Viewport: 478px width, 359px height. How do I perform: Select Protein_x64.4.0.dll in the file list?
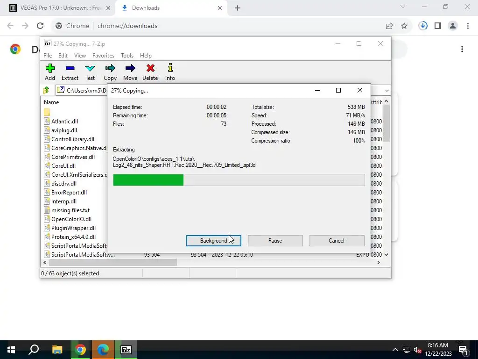point(73,237)
